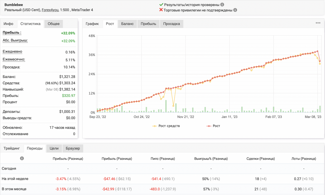Switch to the Инфо tab
The image size is (325, 195).
click(x=9, y=24)
